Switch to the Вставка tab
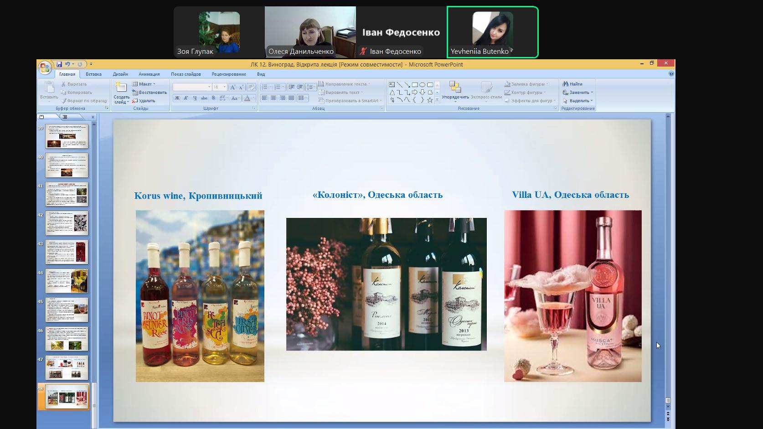This screenshot has width=763, height=429. pyautogui.click(x=93, y=74)
